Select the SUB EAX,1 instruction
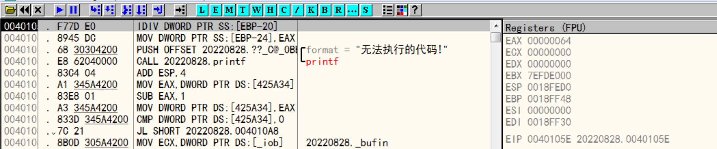717x149 pixels. coord(161,96)
